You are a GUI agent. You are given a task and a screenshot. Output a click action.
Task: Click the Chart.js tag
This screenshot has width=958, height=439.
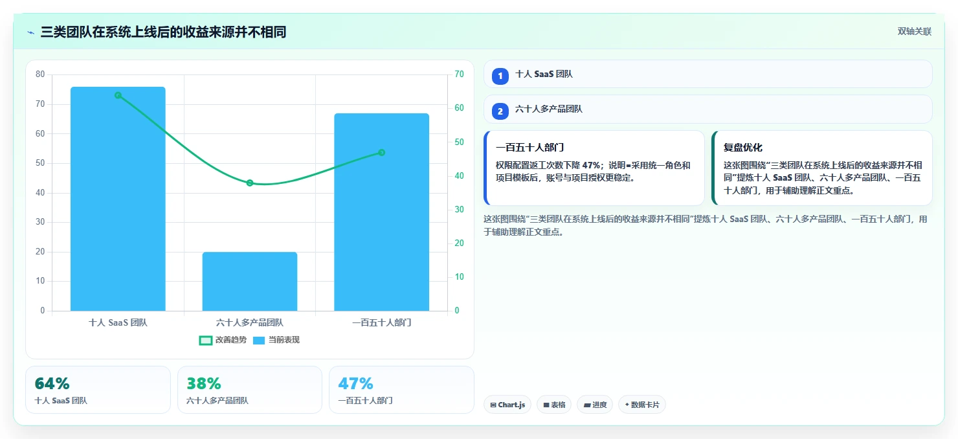507,405
